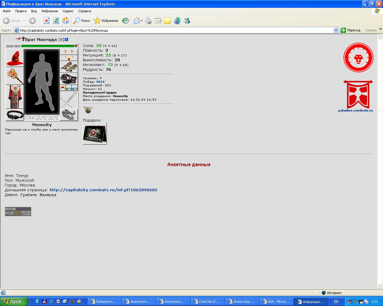
Task: Open the gift card under Подарки
Action: (95, 134)
